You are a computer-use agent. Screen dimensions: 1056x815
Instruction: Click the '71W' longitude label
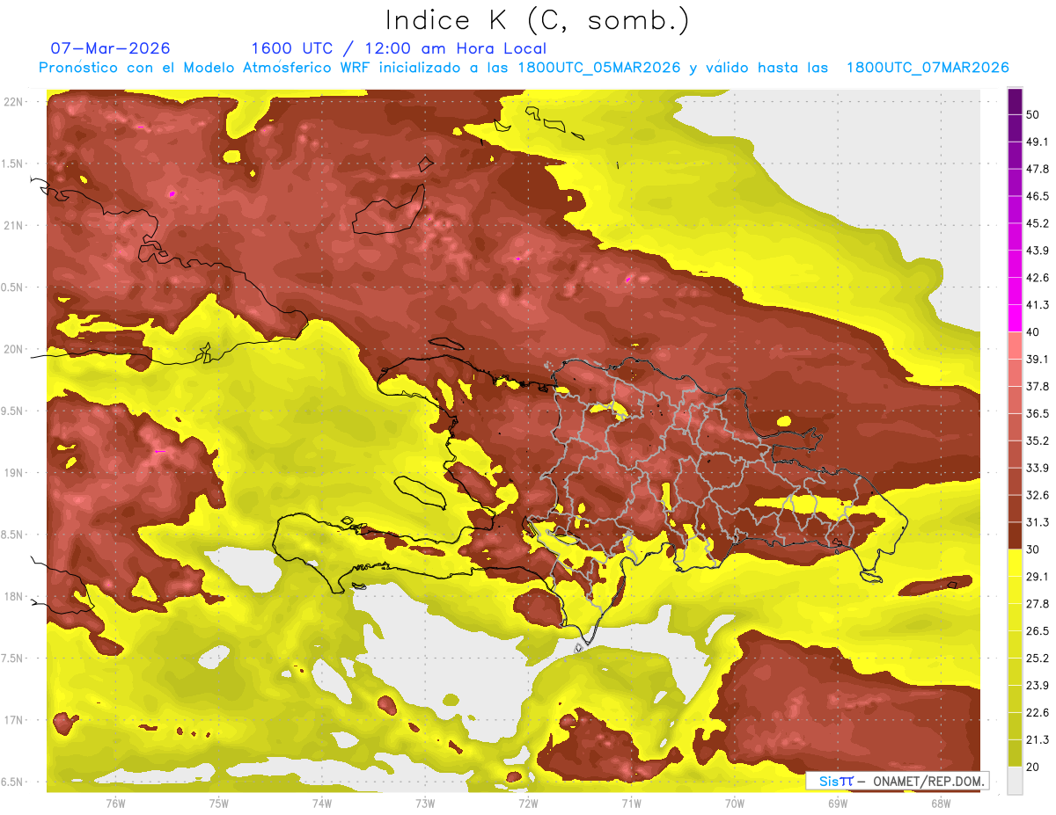[631, 803]
